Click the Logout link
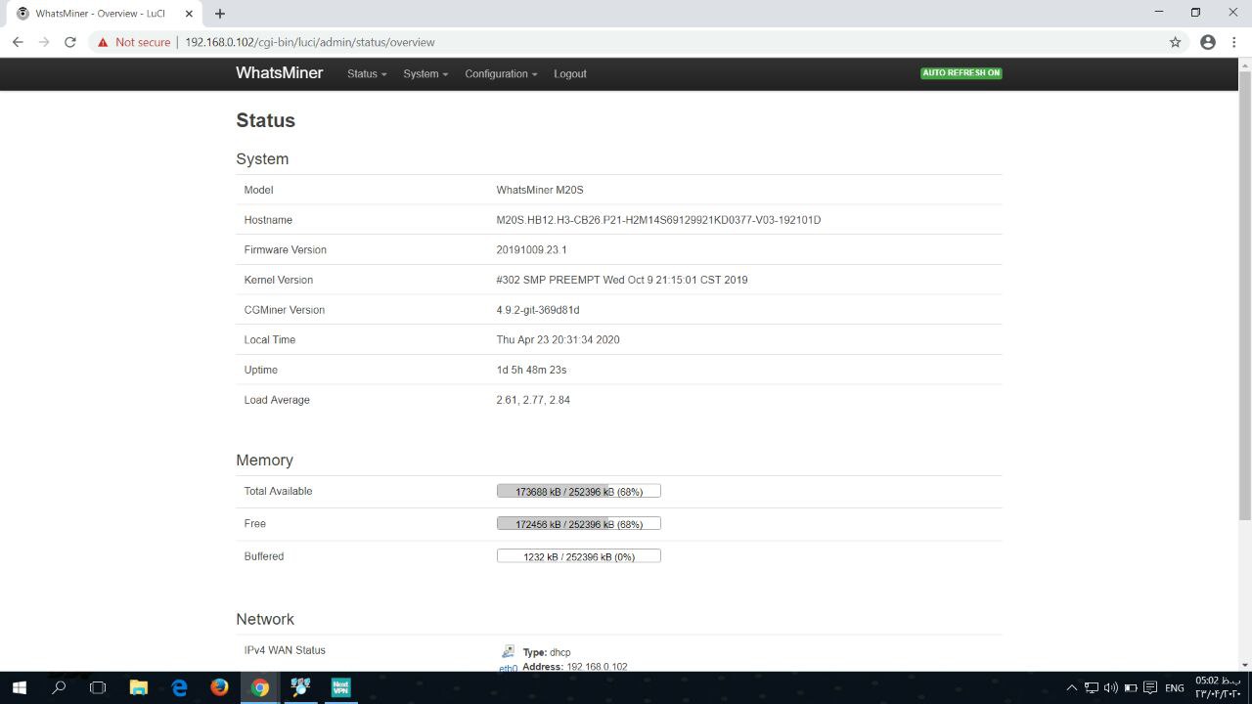Viewport: 1252px width, 704px height. pyautogui.click(x=570, y=73)
